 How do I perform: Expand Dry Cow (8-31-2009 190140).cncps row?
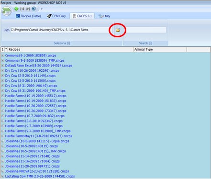tap(3, 86)
